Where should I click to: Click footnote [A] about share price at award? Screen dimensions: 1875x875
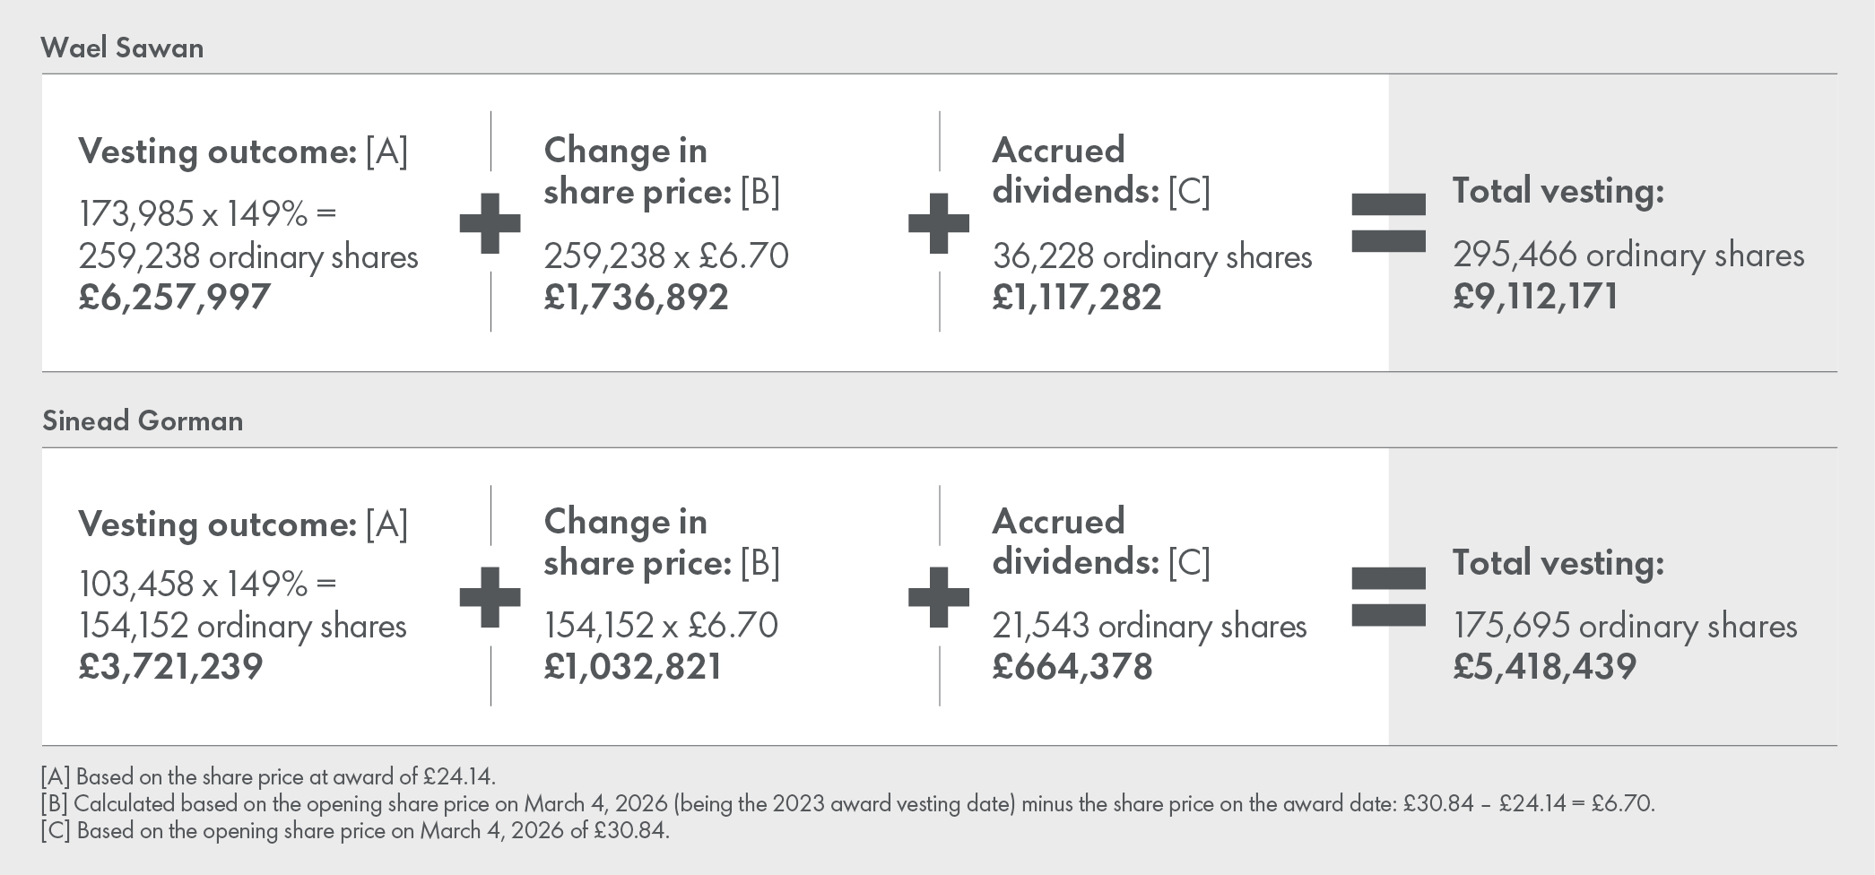point(268,775)
